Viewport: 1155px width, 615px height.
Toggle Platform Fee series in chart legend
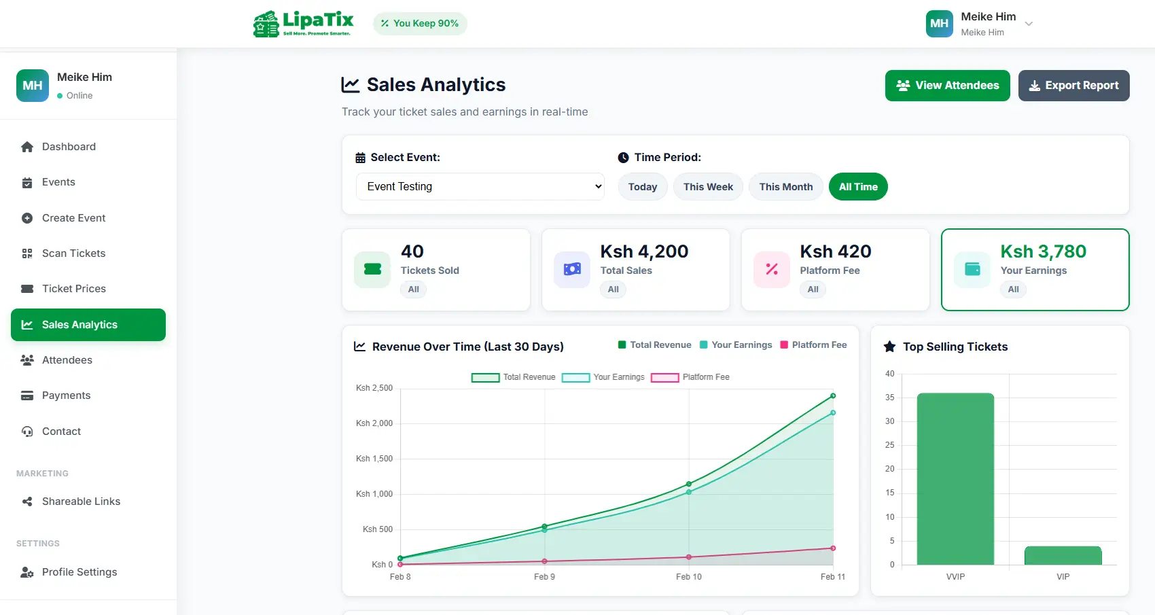coord(690,377)
